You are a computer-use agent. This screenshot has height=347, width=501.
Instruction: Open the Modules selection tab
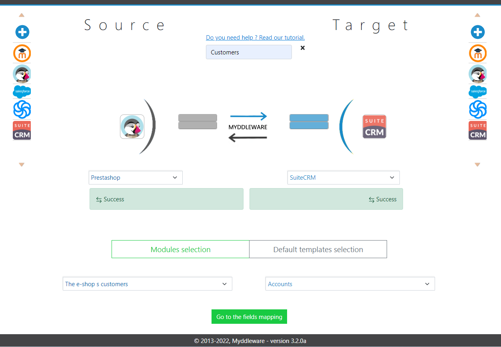[180, 249]
